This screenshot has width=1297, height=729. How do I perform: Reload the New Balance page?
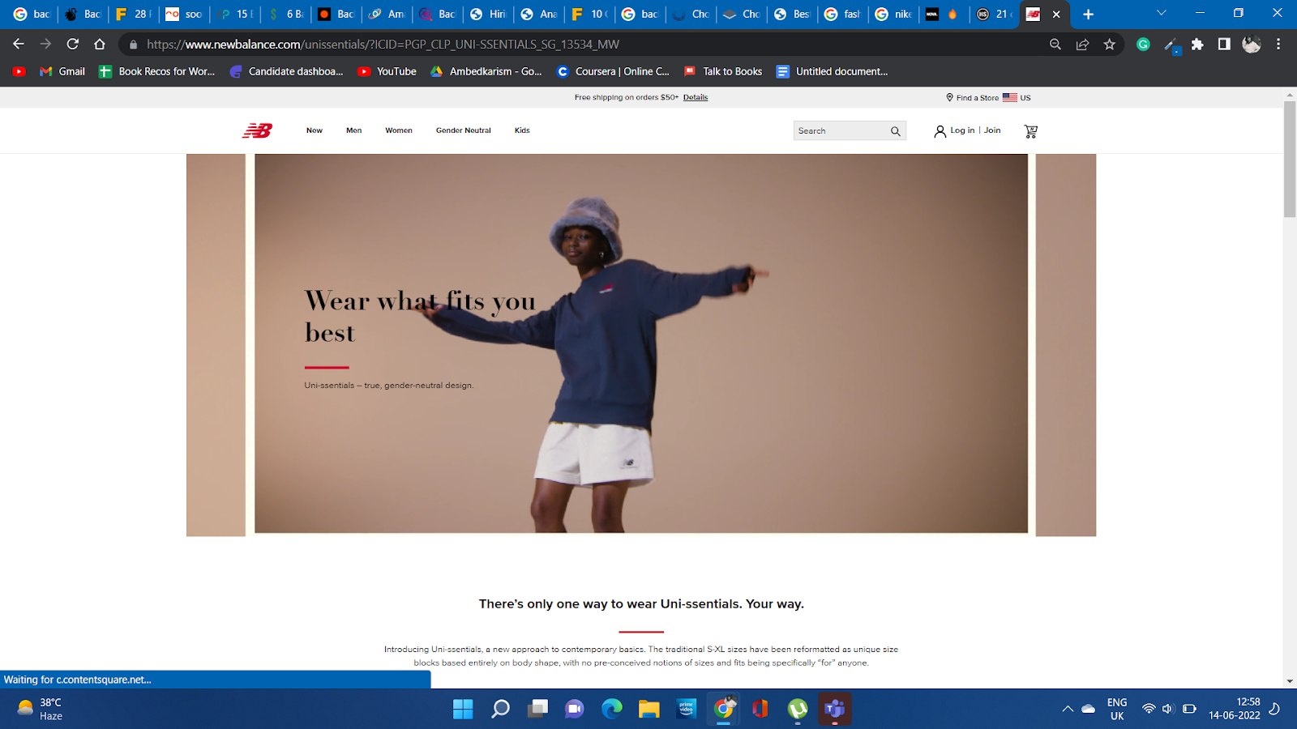click(73, 45)
